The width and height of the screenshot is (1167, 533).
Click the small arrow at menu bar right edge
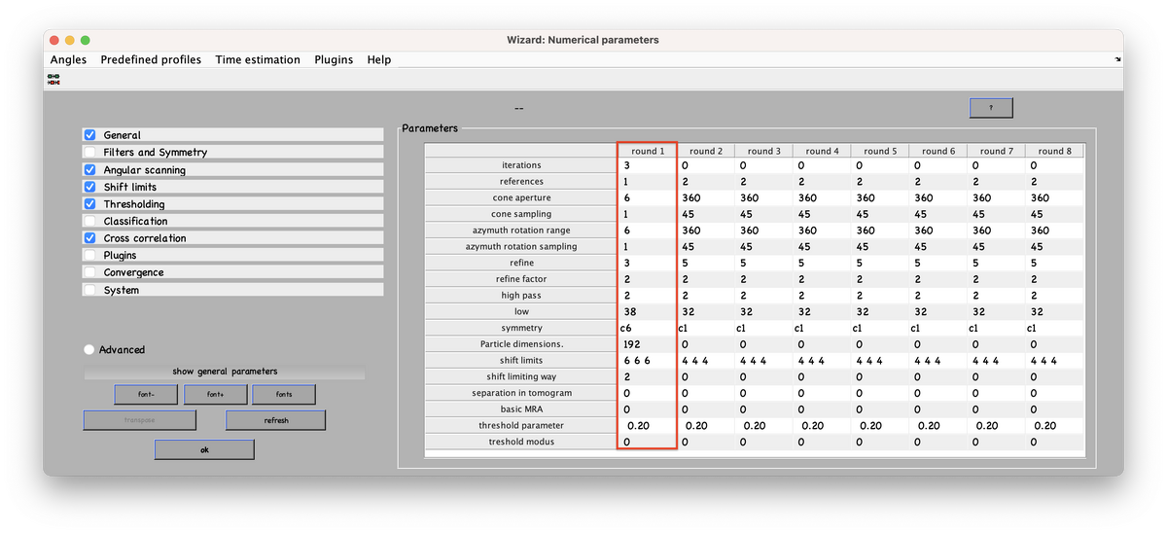click(1116, 60)
